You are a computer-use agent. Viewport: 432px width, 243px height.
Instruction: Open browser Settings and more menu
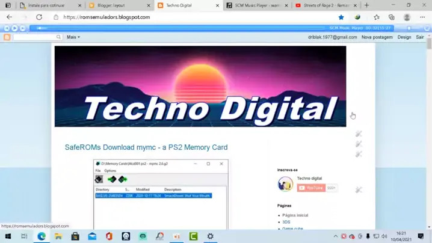(x=422, y=17)
